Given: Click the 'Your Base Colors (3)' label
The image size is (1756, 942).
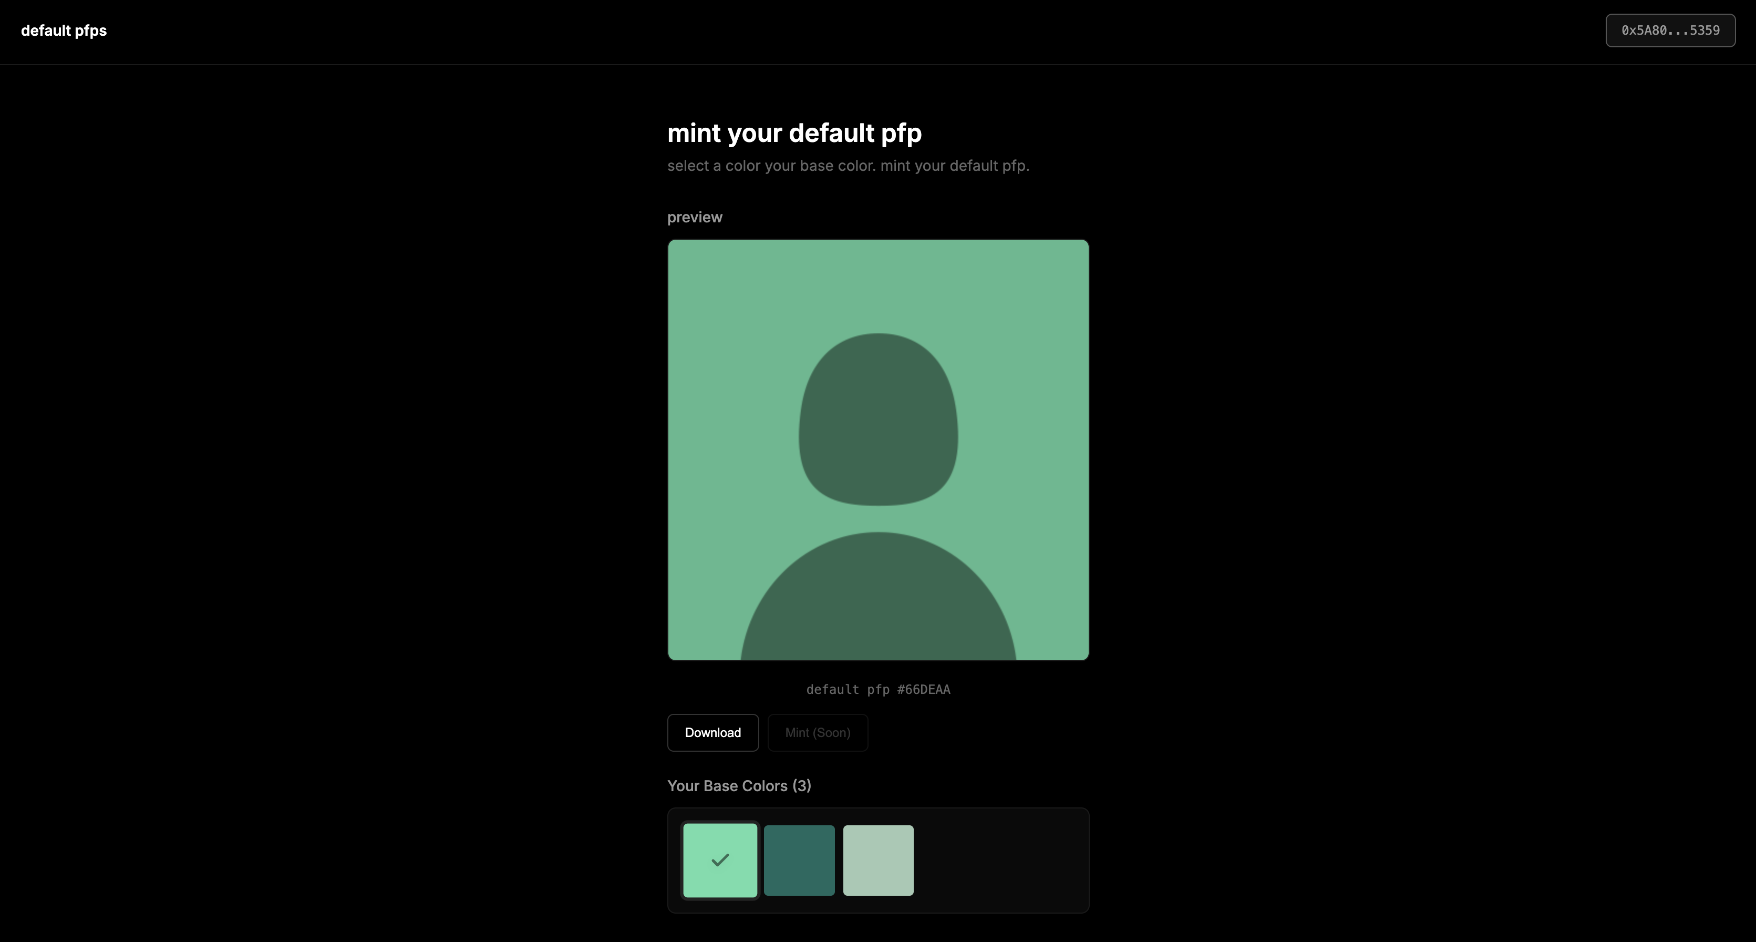Looking at the screenshot, I should point(739,786).
